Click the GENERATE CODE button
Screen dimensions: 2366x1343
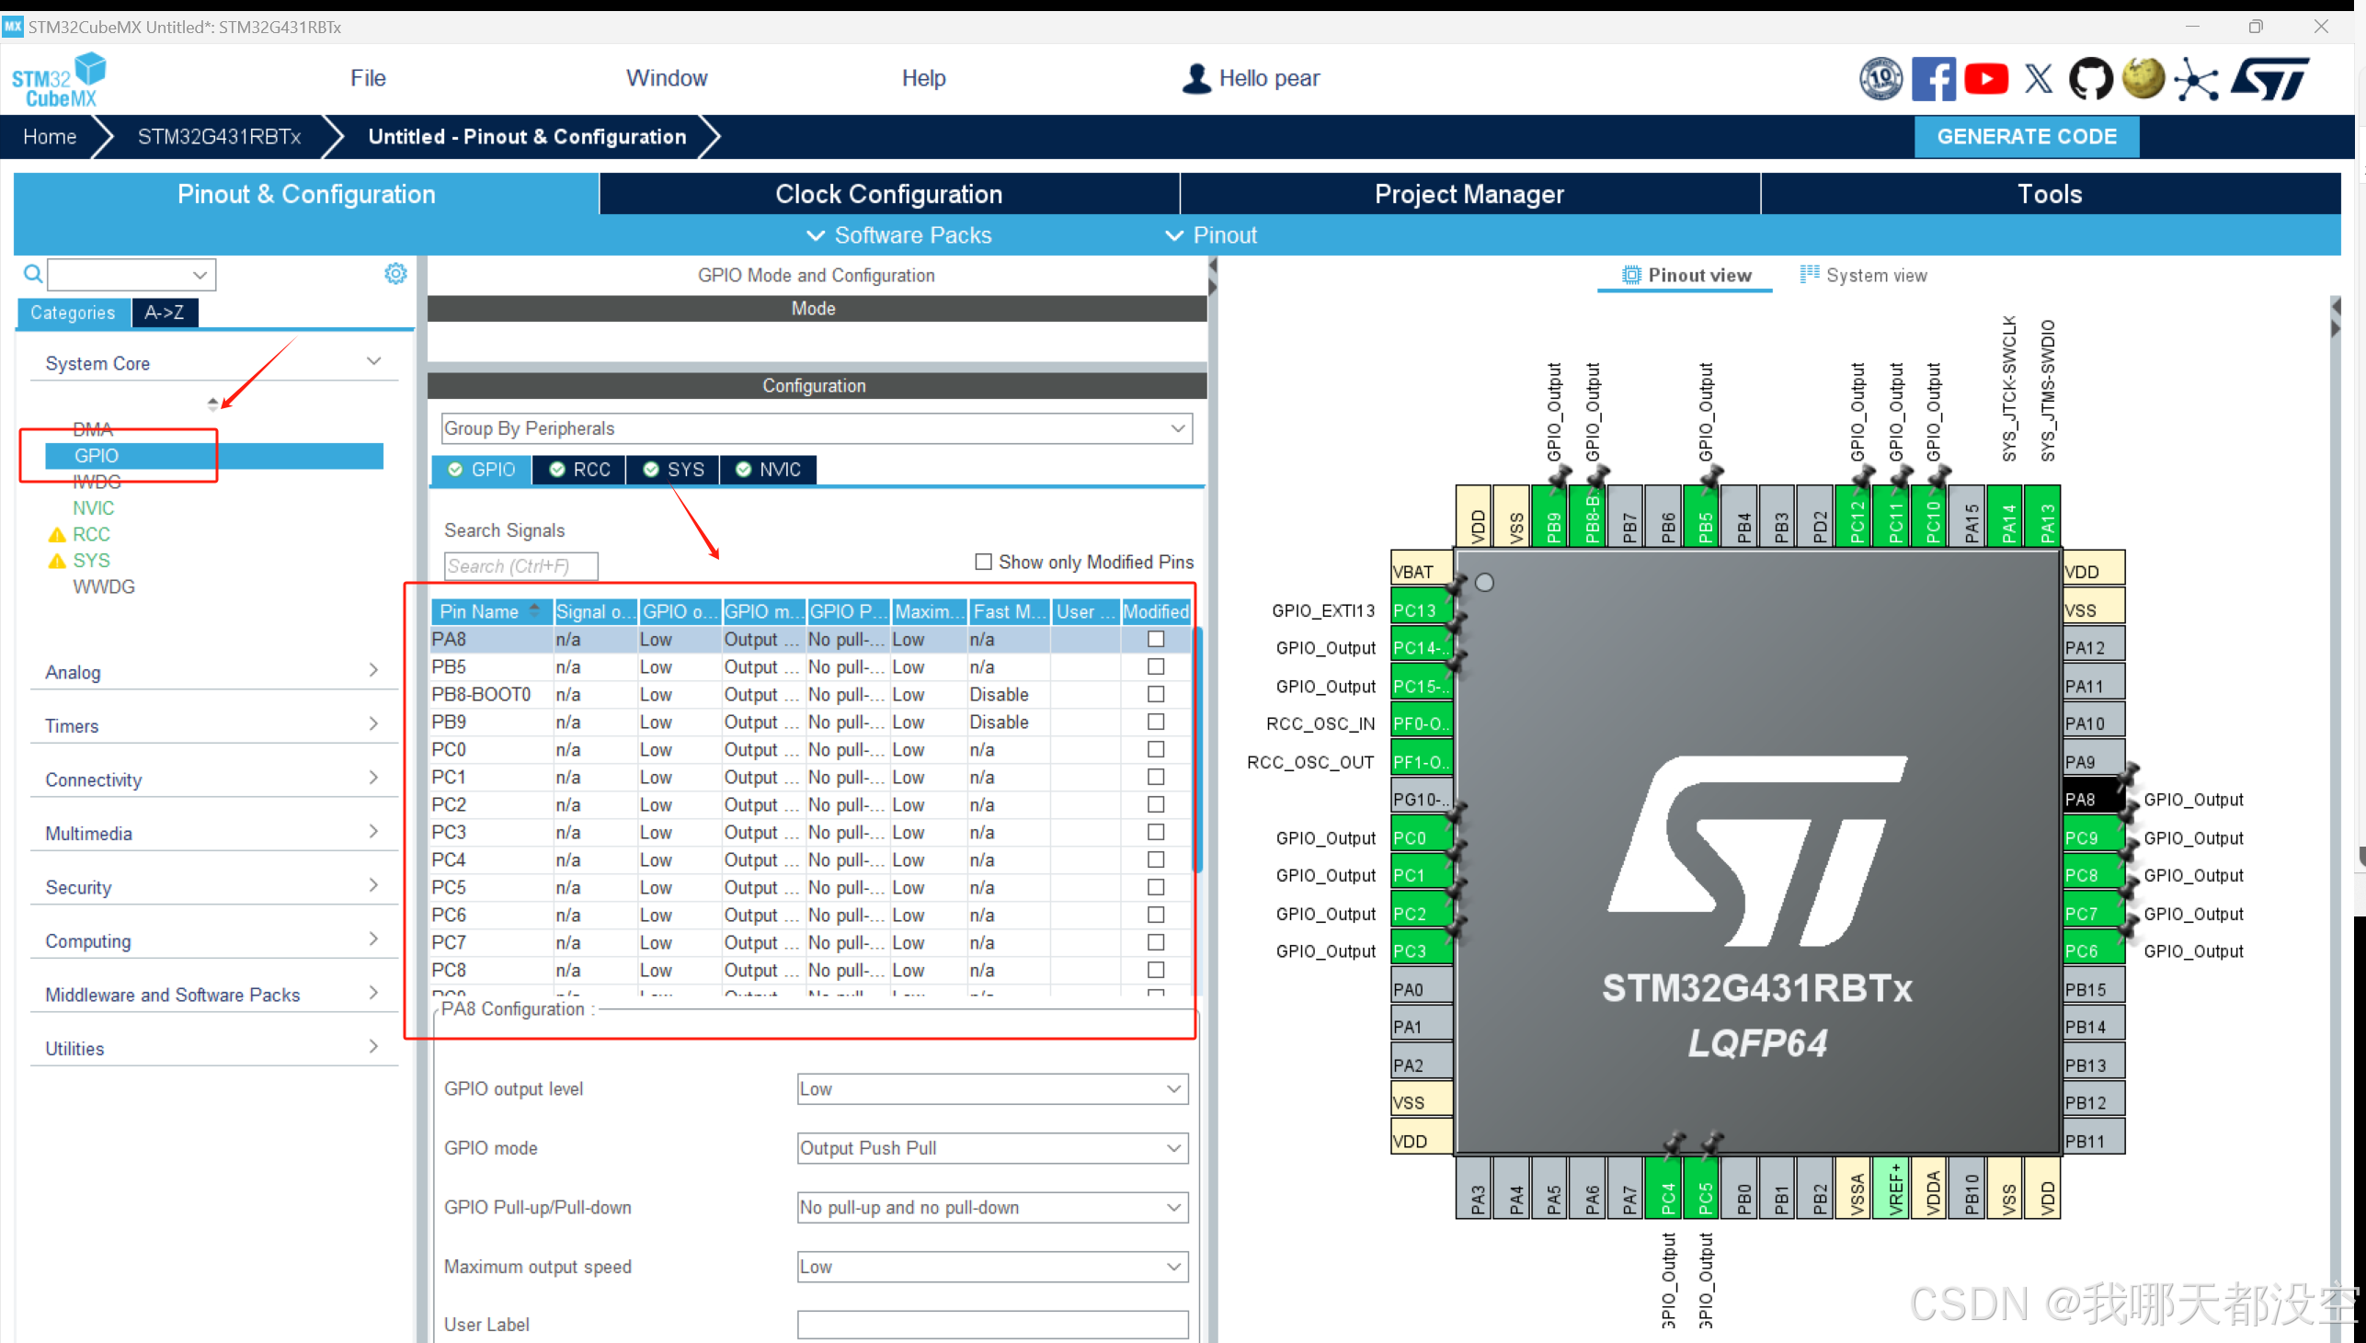tap(2027, 137)
